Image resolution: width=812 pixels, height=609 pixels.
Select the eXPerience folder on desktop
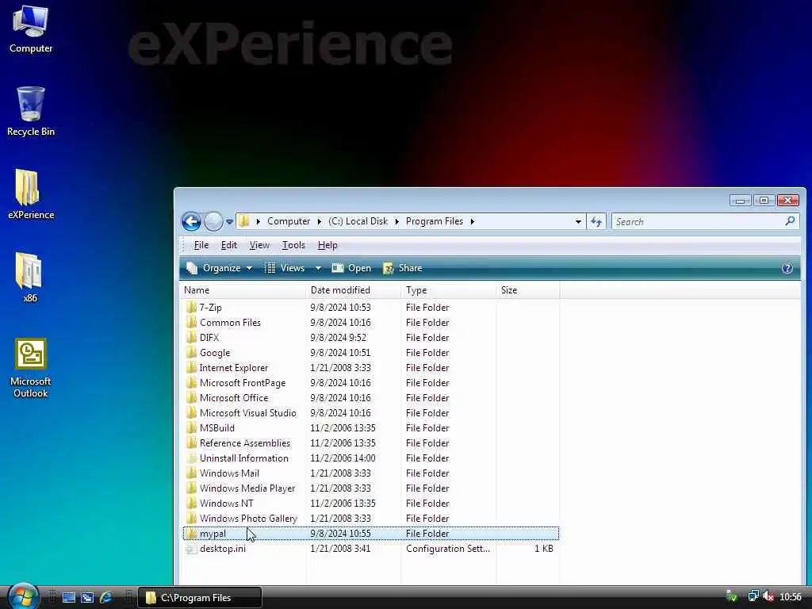(31, 194)
